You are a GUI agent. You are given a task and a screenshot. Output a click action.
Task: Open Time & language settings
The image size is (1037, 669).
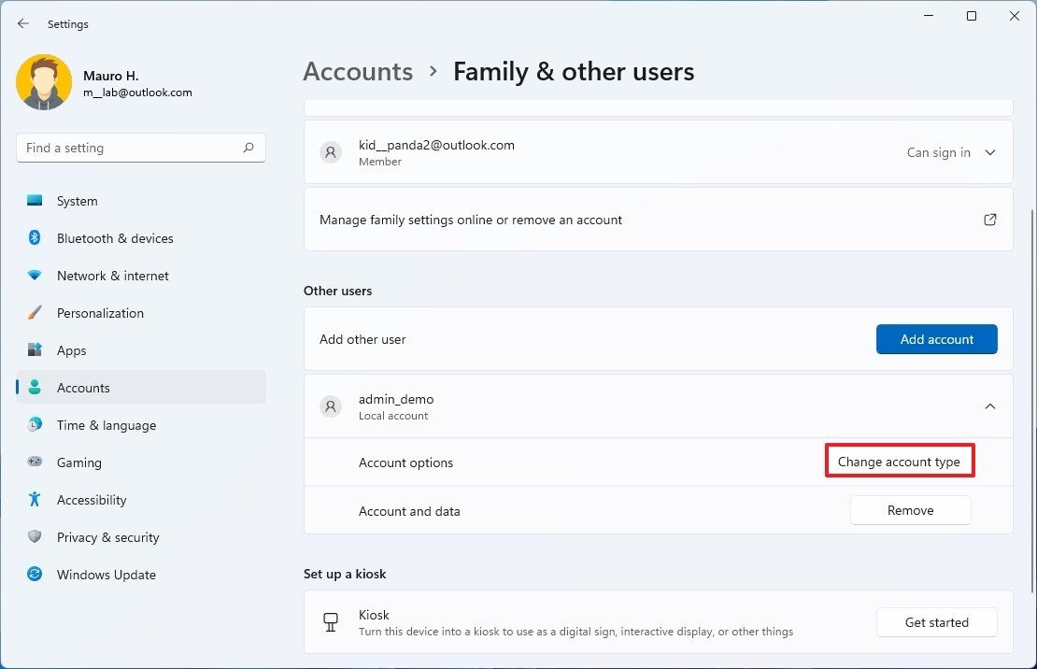(106, 425)
